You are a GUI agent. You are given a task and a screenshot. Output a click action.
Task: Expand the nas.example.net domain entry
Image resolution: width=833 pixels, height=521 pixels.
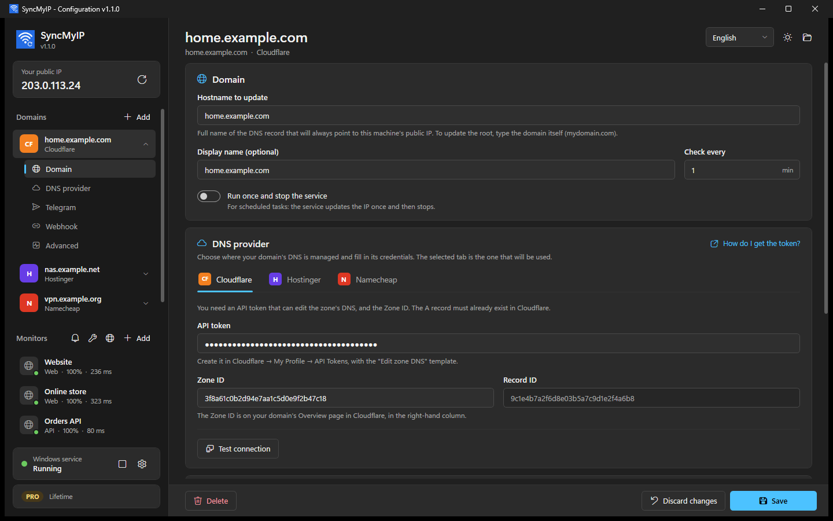[146, 273]
